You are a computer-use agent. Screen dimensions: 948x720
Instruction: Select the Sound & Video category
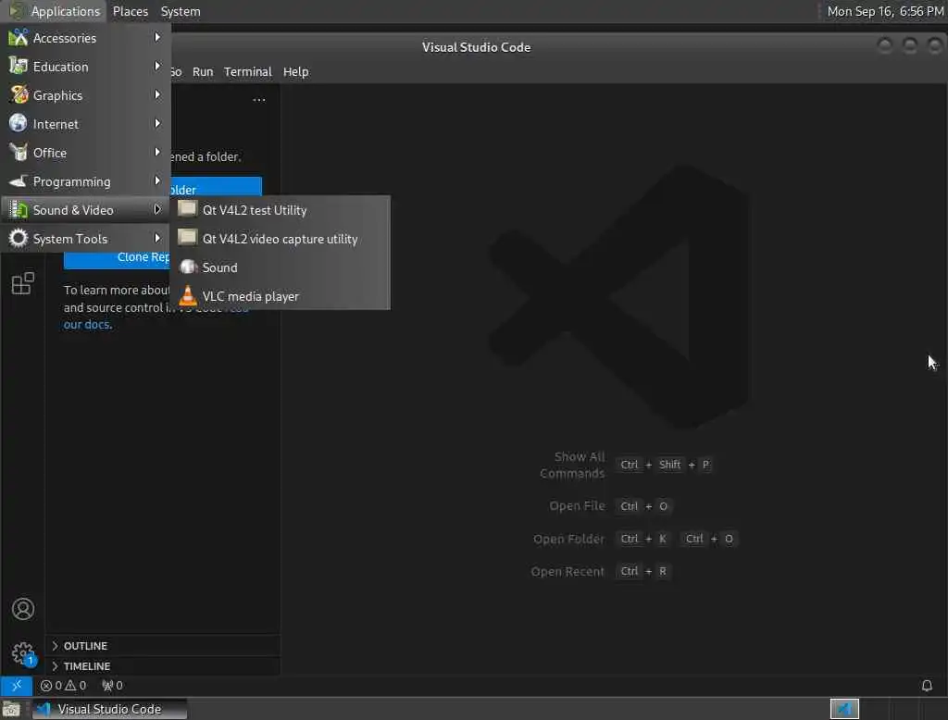click(x=85, y=210)
